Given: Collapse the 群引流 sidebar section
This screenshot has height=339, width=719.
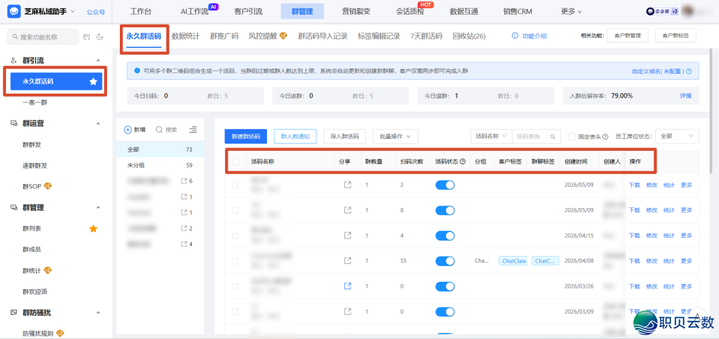Looking at the screenshot, I should pos(98,60).
